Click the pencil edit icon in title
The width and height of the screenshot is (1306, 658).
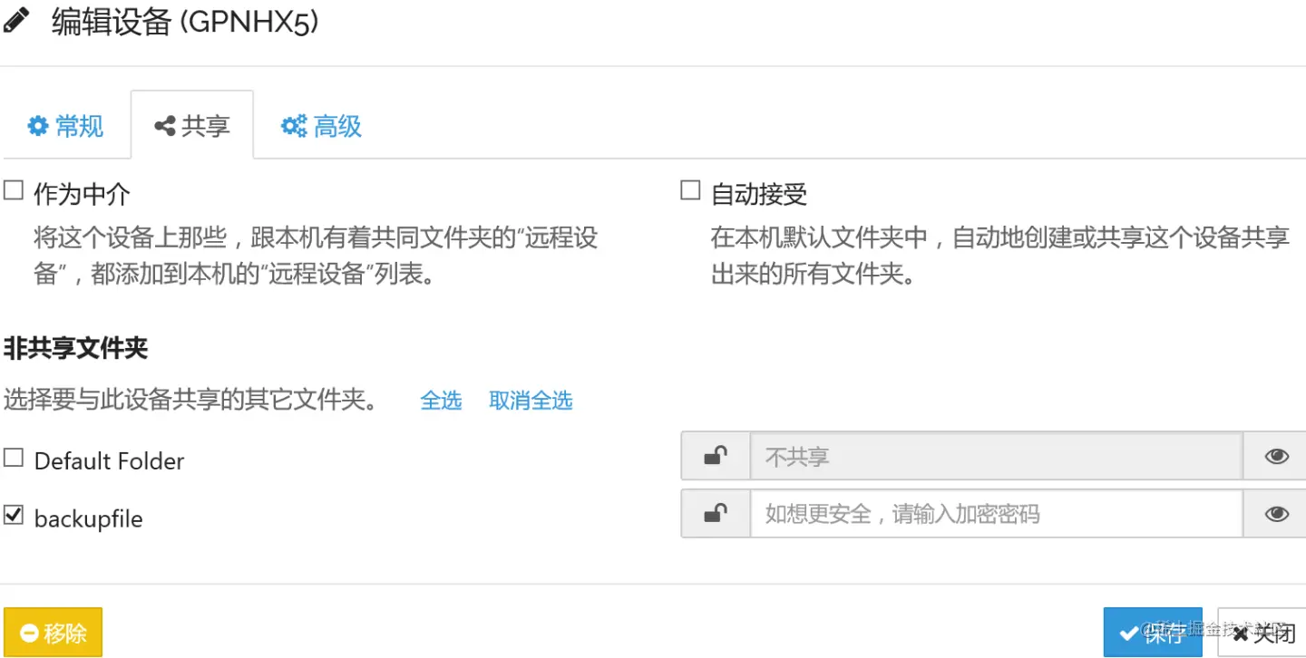click(16, 21)
